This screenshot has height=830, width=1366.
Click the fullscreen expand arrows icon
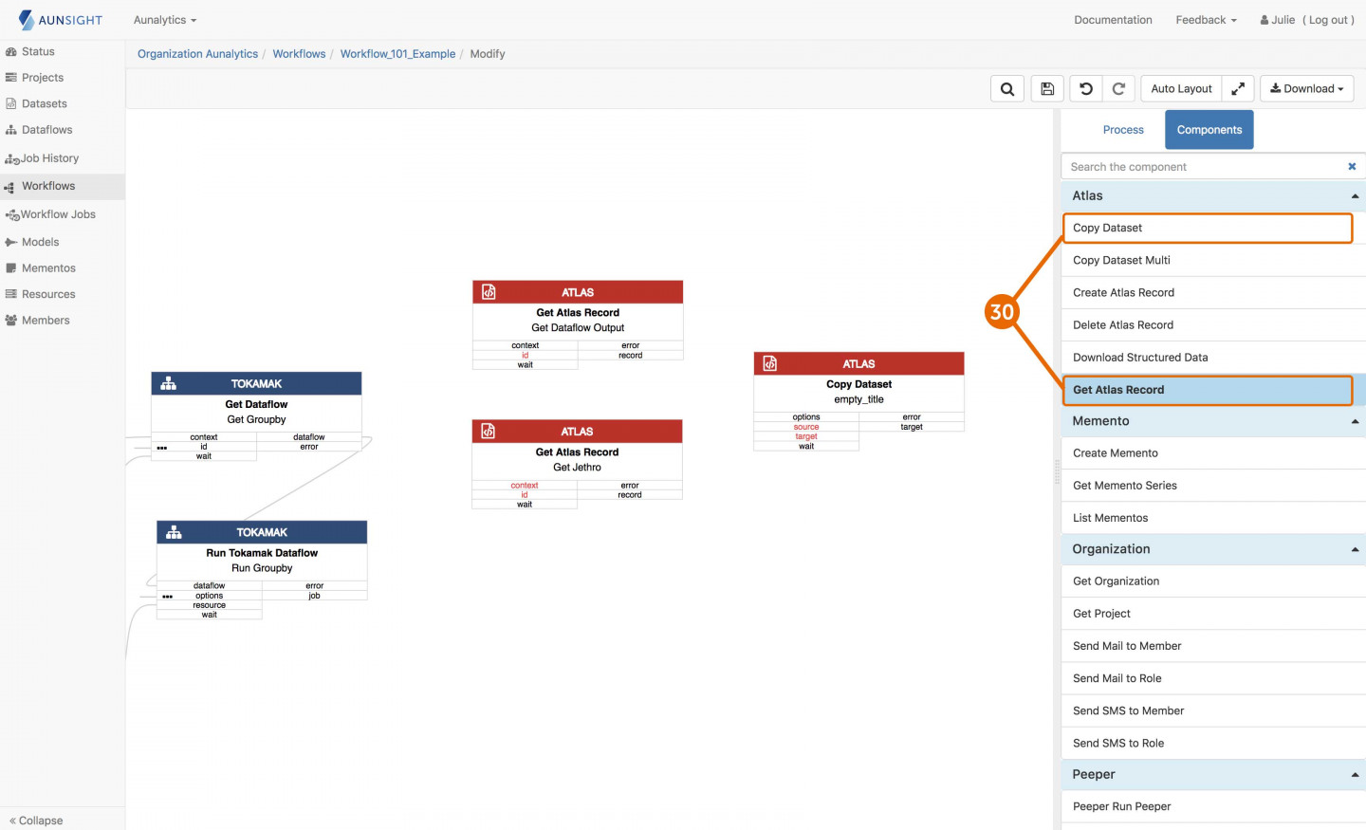[1238, 89]
